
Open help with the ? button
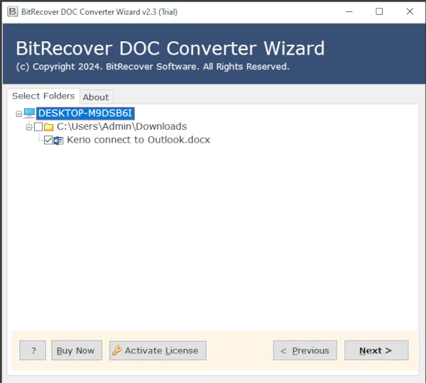coord(33,350)
